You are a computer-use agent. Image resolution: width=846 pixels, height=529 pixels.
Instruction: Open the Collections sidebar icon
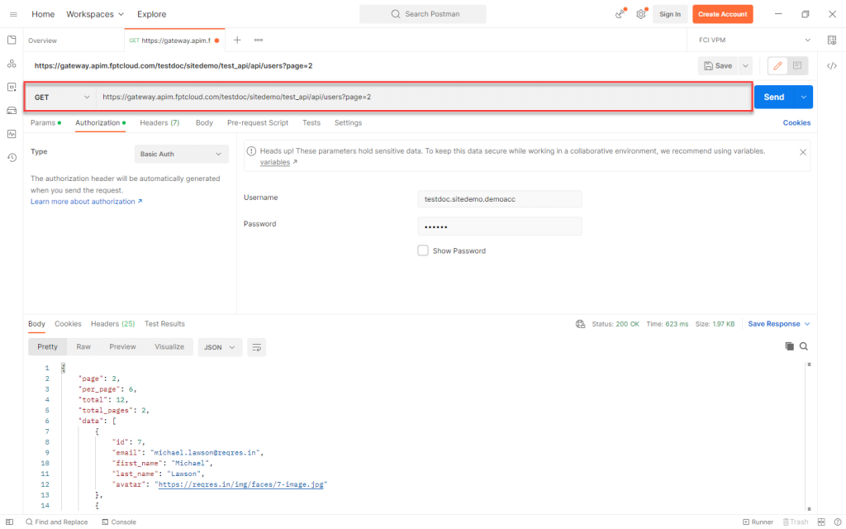[x=10, y=39]
